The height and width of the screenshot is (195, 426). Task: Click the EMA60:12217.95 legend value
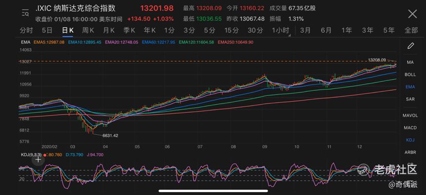tap(159, 42)
